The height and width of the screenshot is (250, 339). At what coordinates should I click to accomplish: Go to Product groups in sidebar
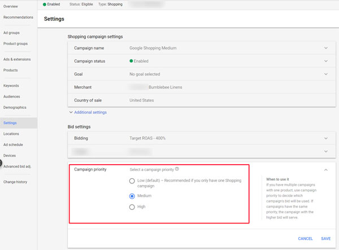16,43
